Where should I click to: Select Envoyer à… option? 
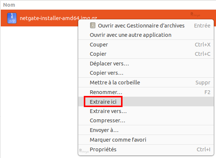click(x=146, y=130)
